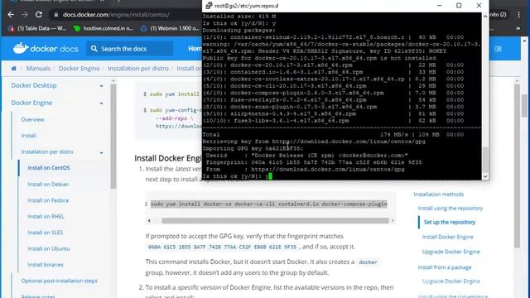
Task: Select Install on Fedora sidebar item
Action: point(48,200)
